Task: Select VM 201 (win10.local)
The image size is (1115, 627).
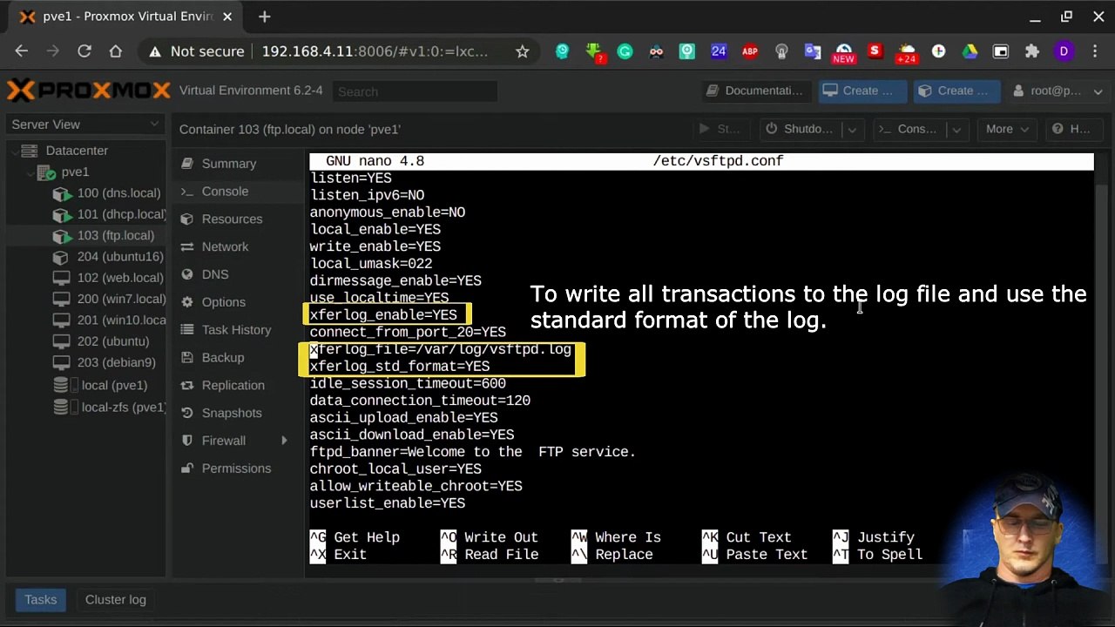Action: (122, 320)
